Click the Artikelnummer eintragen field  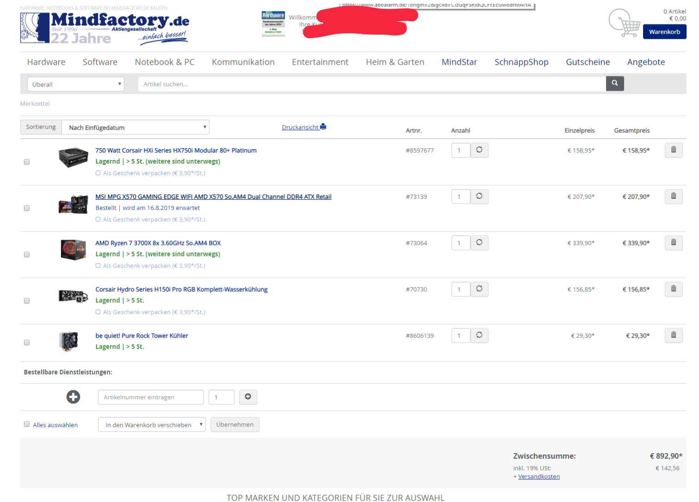(x=151, y=397)
